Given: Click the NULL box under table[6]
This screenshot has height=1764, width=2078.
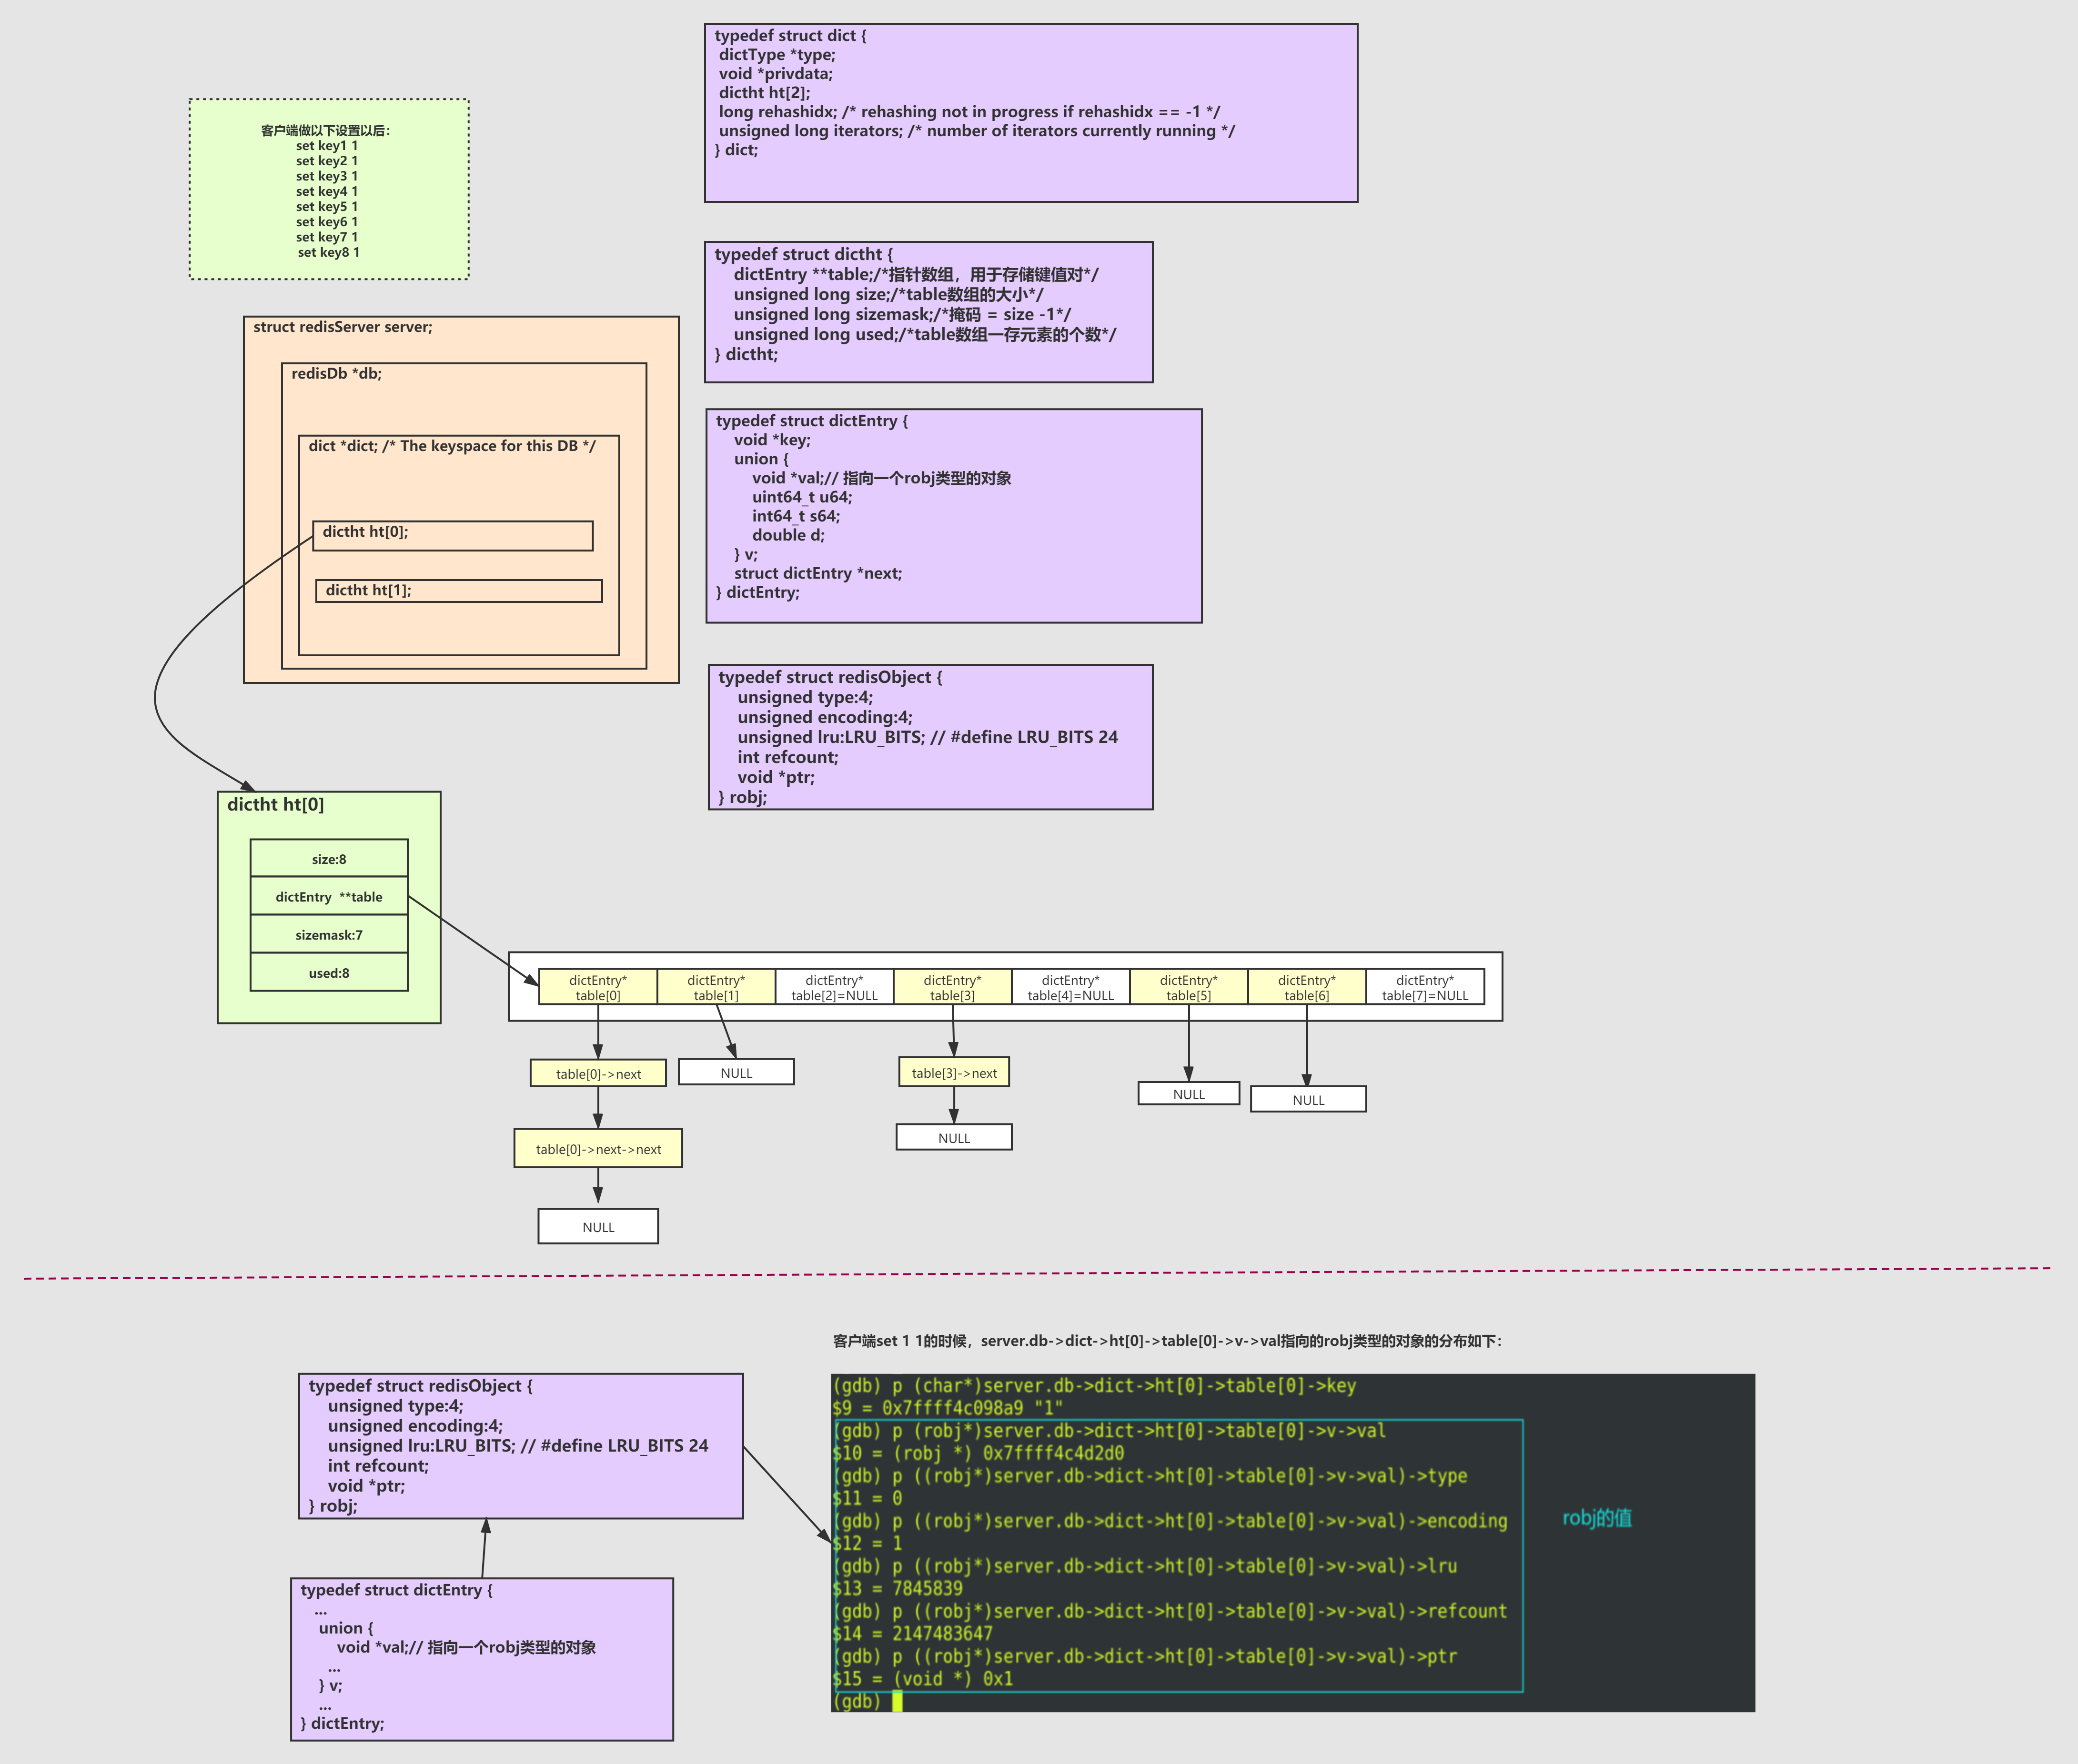Looking at the screenshot, I should (1308, 1099).
